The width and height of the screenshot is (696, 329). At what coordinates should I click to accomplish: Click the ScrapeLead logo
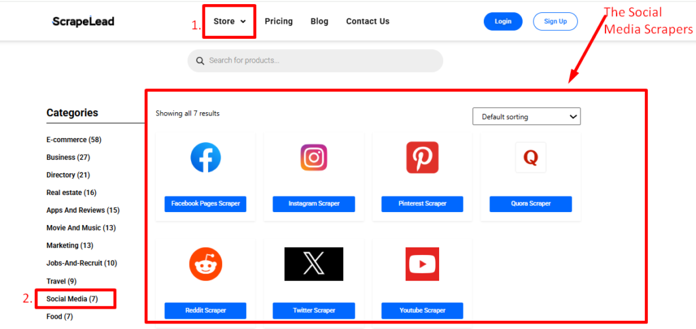point(83,21)
